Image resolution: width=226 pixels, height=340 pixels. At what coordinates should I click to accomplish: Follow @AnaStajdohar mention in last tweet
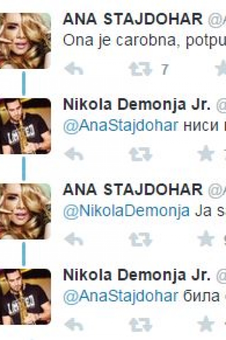tap(121, 296)
